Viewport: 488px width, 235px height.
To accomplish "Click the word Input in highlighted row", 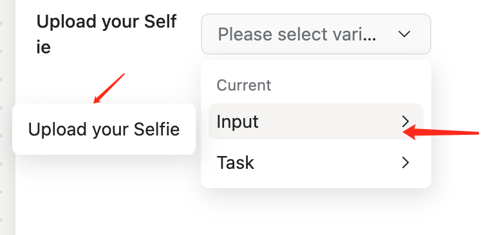I will coord(237,121).
